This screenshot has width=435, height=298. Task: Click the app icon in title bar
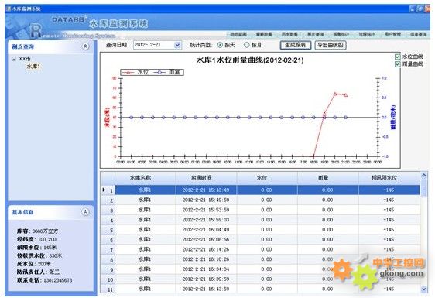coord(9,9)
